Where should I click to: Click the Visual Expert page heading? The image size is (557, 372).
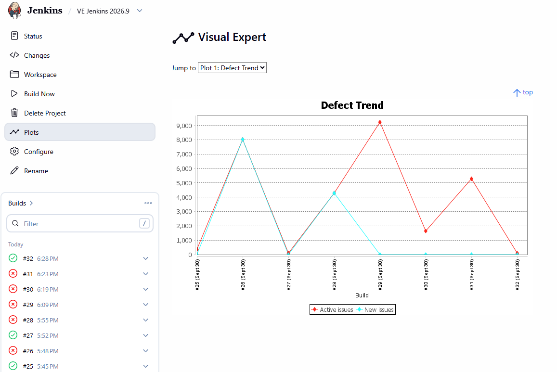pos(232,37)
